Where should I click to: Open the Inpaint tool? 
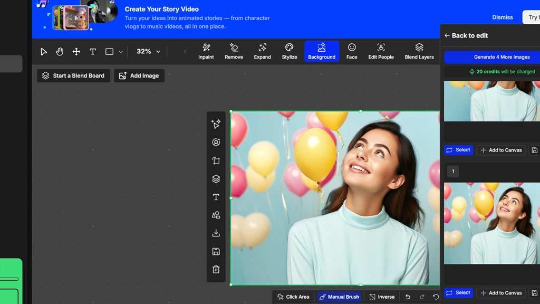206,51
